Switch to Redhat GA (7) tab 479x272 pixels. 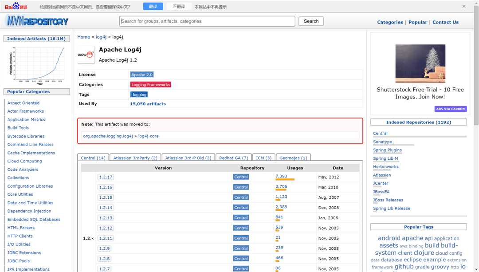[233, 158]
